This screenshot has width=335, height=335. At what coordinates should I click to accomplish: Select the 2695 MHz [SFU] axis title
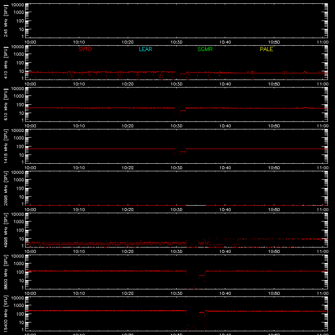tap(5, 188)
